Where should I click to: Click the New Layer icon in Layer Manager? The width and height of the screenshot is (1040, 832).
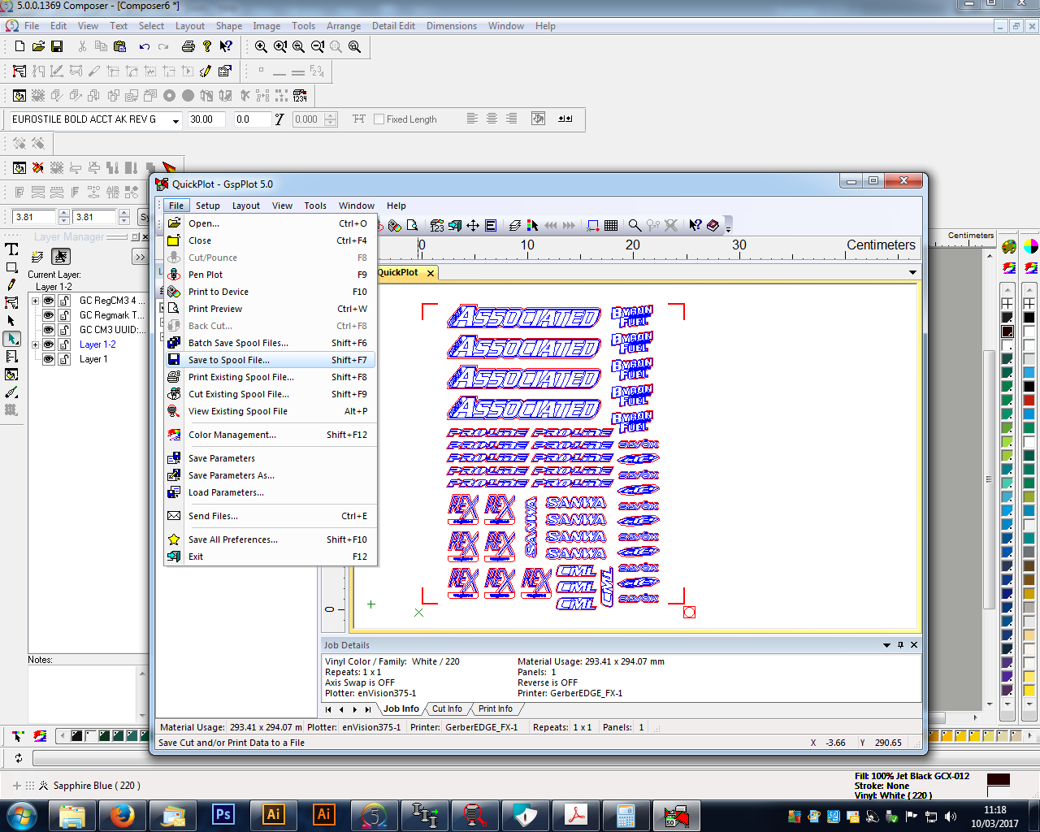click(37, 257)
